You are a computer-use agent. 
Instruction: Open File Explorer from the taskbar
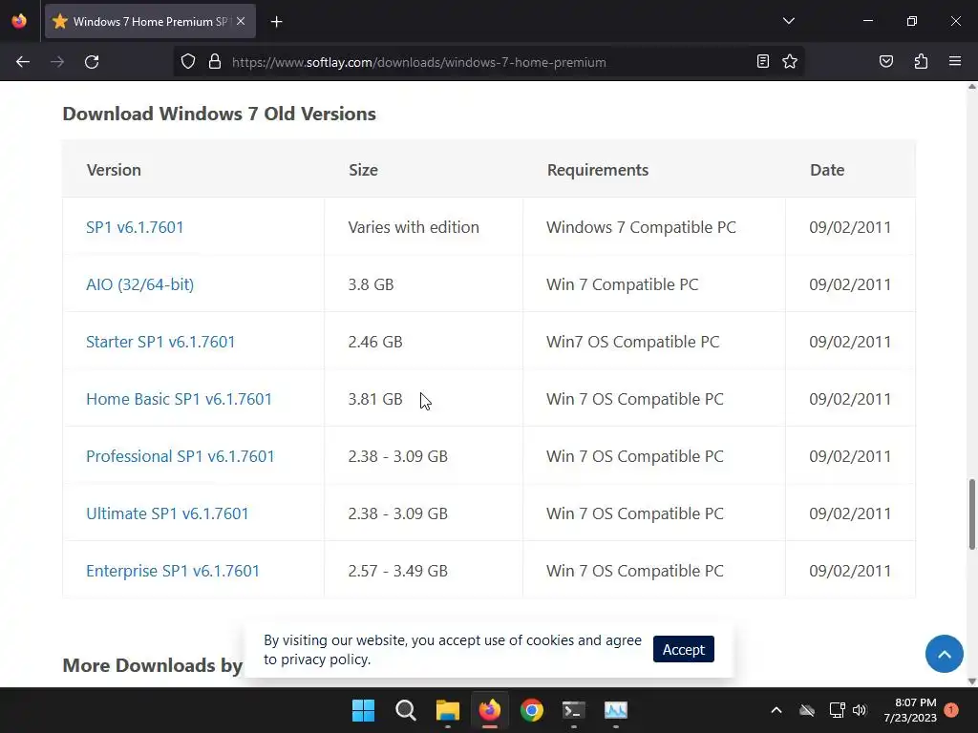click(x=447, y=710)
